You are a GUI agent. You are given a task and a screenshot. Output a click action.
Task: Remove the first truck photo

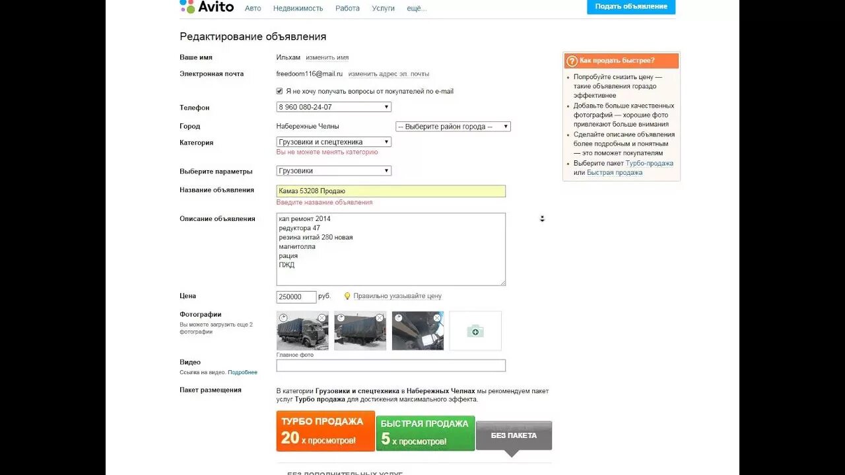point(321,318)
